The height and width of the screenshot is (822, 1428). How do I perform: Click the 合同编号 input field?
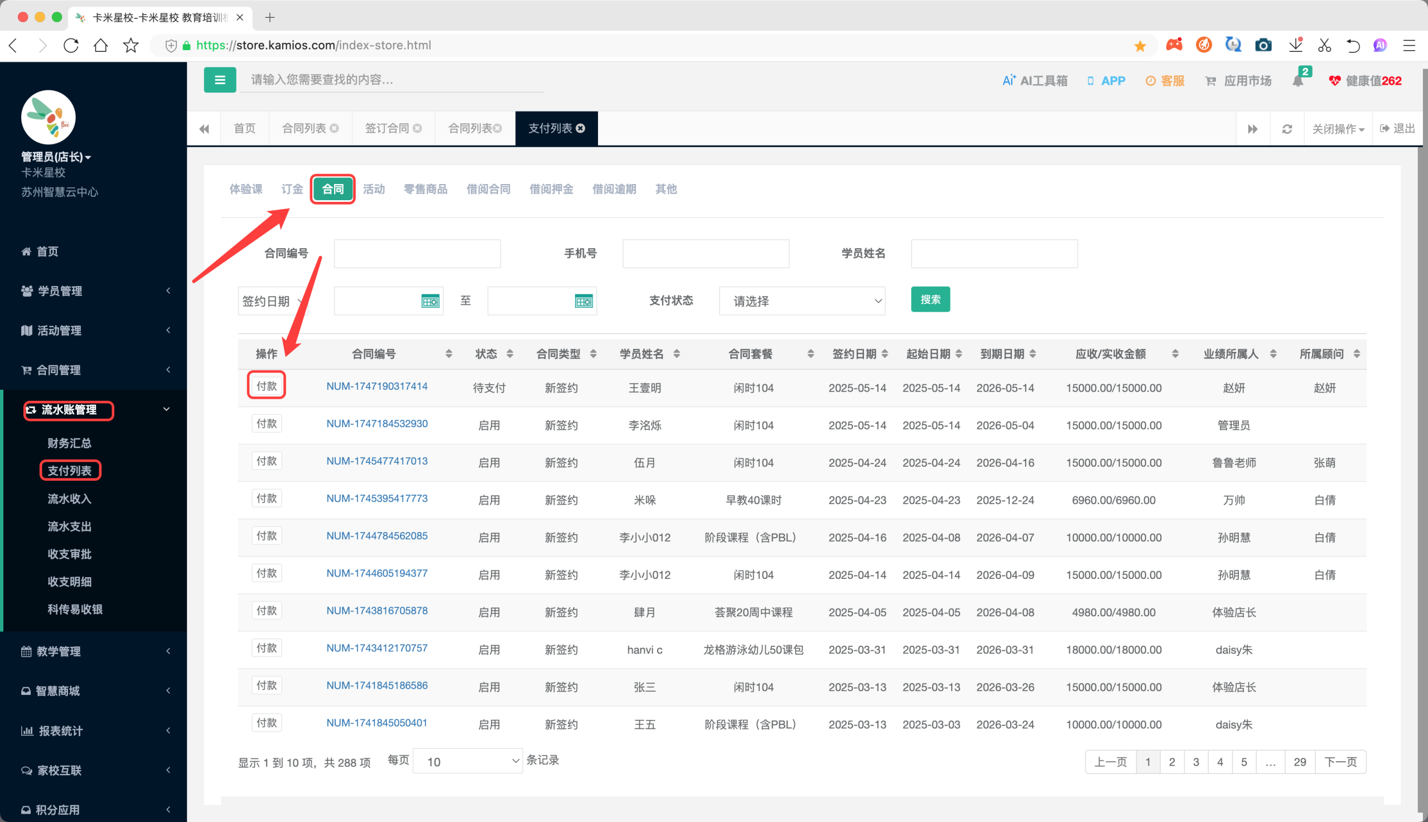pyautogui.click(x=417, y=254)
